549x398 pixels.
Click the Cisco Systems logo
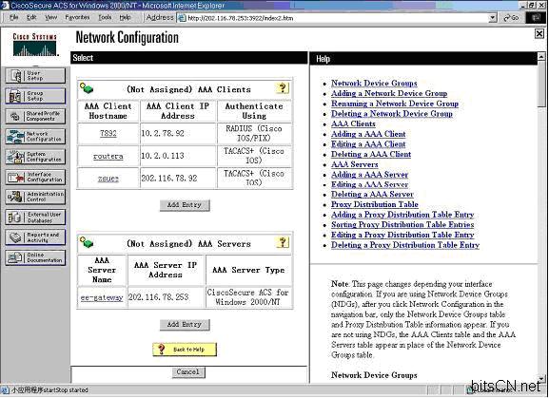tap(34, 45)
